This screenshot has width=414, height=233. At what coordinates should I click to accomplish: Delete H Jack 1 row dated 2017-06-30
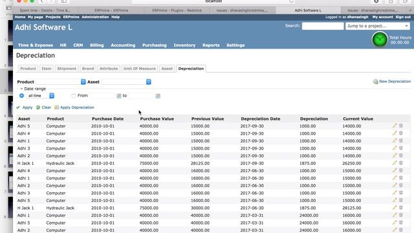401,208
